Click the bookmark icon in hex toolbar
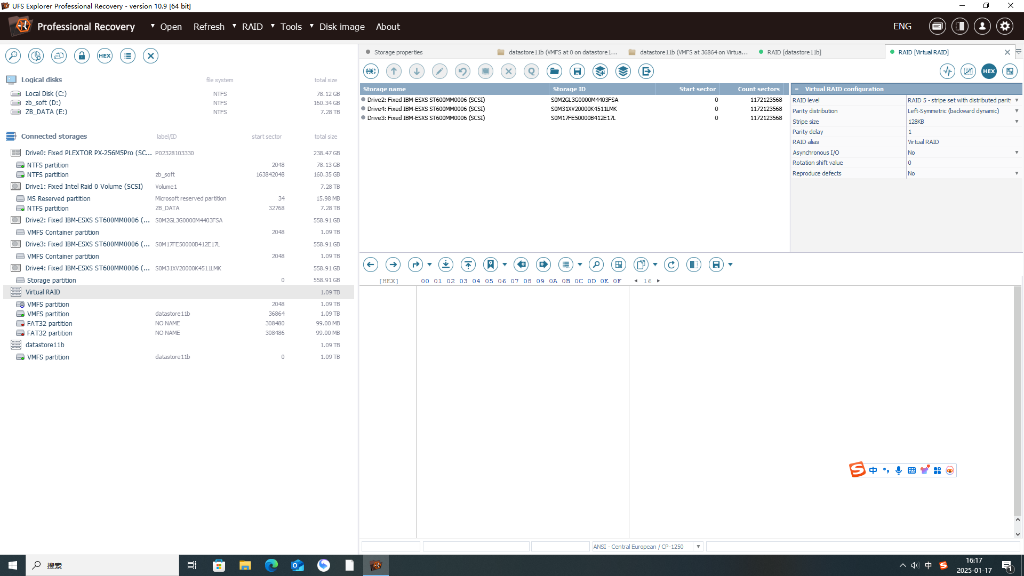The height and width of the screenshot is (576, 1024). point(491,265)
